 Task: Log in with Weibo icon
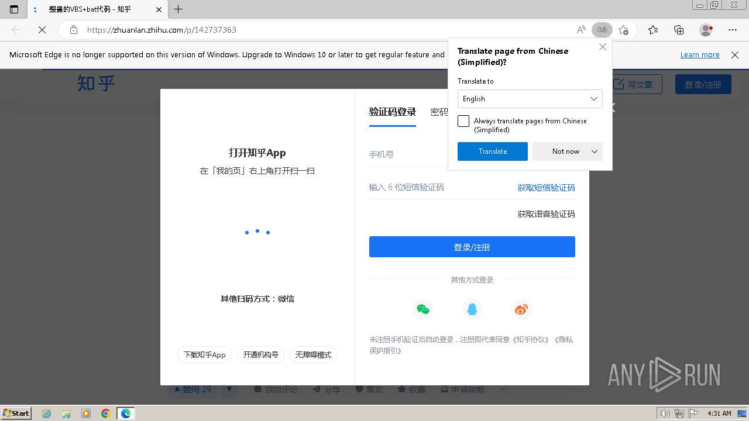click(x=521, y=309)
